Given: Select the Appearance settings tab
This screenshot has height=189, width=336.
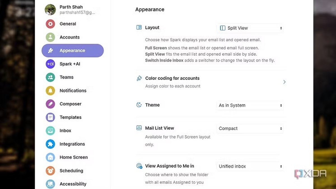Looking at the screenshot, I should coord(73,51).
